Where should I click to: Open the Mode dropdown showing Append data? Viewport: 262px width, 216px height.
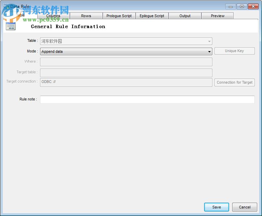point(126,51)
